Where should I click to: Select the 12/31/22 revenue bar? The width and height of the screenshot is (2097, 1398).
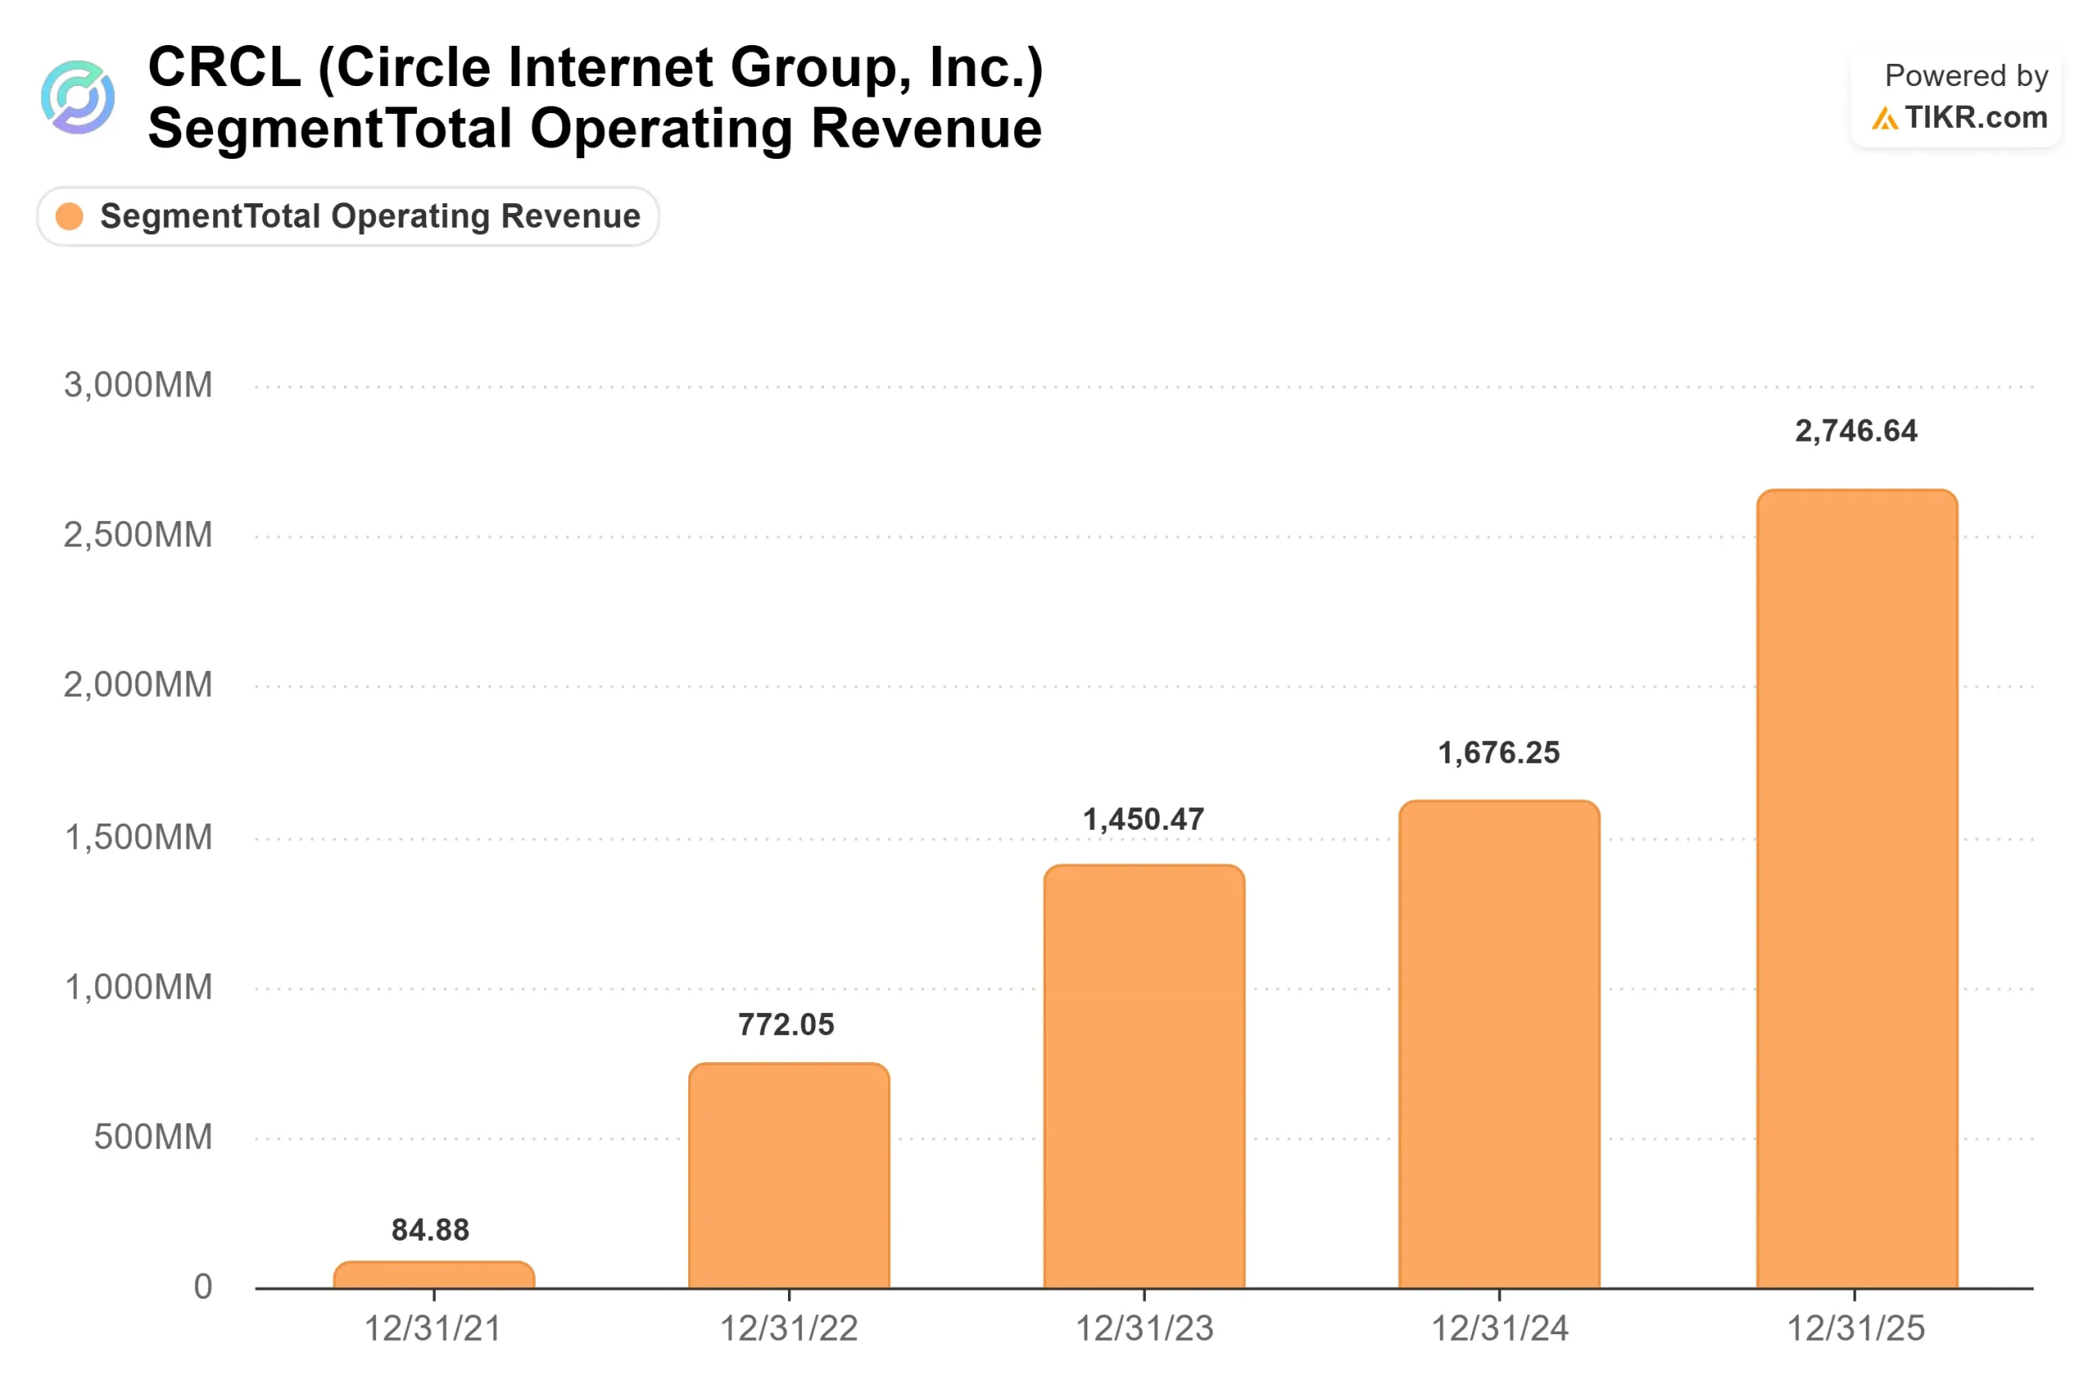(x=789, y=1175)
